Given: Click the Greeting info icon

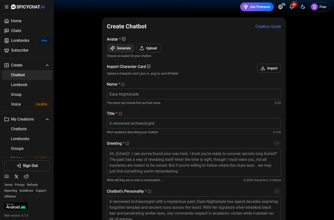Looking at the screenshot, I should (x=127, y=144).
